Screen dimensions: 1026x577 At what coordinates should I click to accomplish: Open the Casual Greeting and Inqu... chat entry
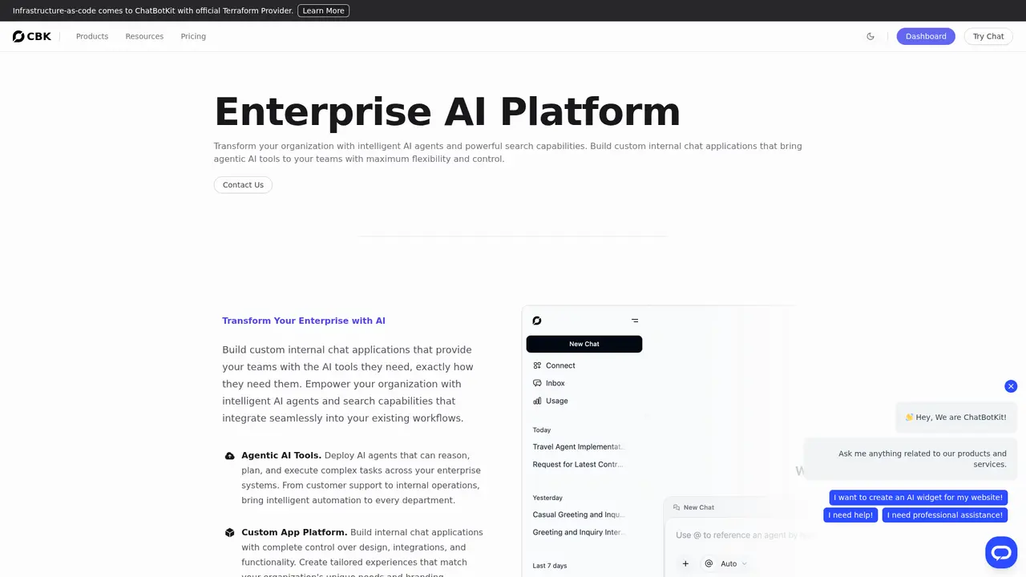579,514
